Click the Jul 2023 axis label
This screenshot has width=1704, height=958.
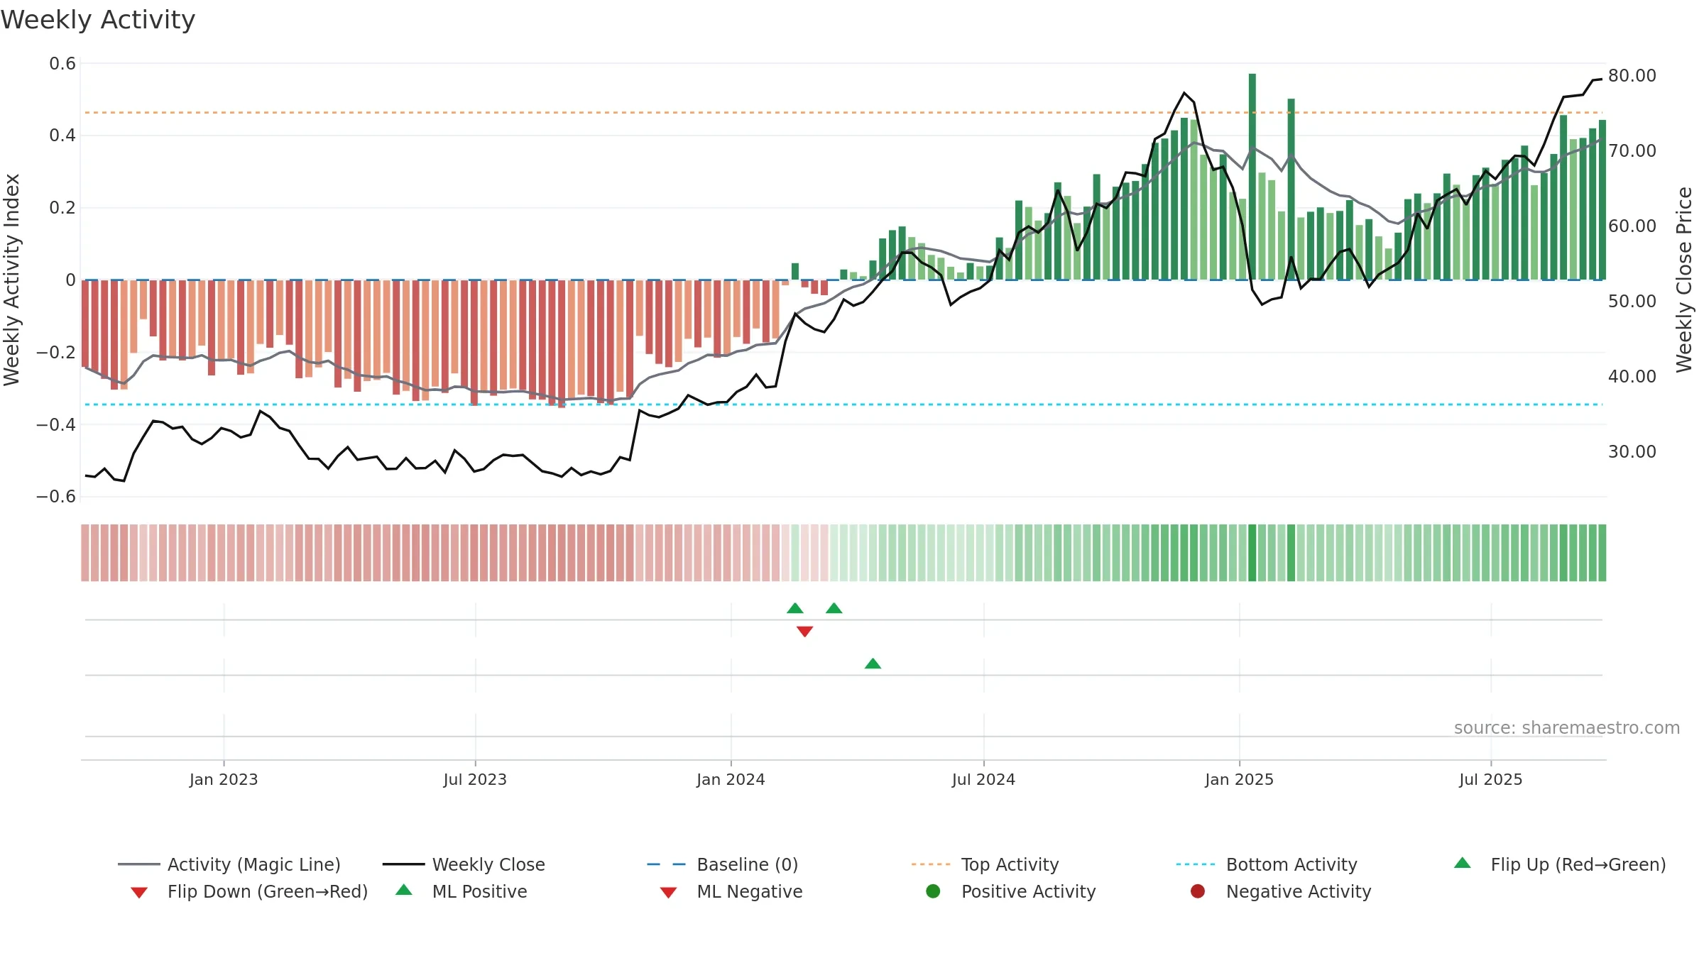[475, 780]
